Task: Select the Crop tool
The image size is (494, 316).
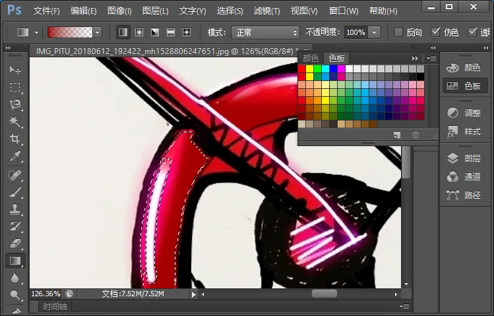Action: [15, 139]
